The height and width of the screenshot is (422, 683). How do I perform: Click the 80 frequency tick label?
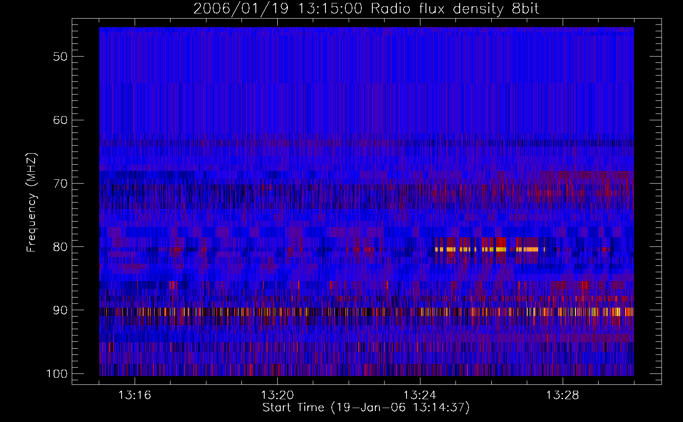[x=60, y=247]
